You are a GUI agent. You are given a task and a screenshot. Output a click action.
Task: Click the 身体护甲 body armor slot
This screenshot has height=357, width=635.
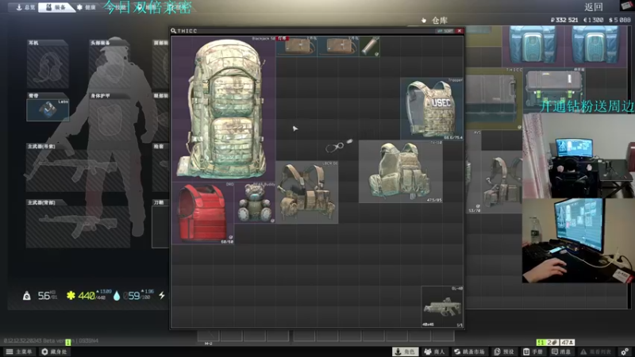[110, 120]
